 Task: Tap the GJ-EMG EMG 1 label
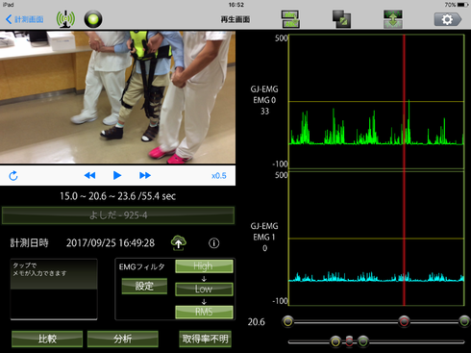tap(264, 232)
